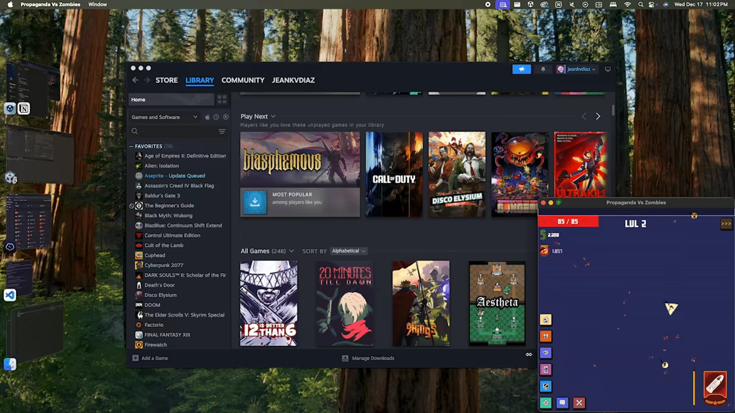Open Games and Software dropdown
Image resolution: width=735 pixels, height=413 pixels.
[164, 117]
